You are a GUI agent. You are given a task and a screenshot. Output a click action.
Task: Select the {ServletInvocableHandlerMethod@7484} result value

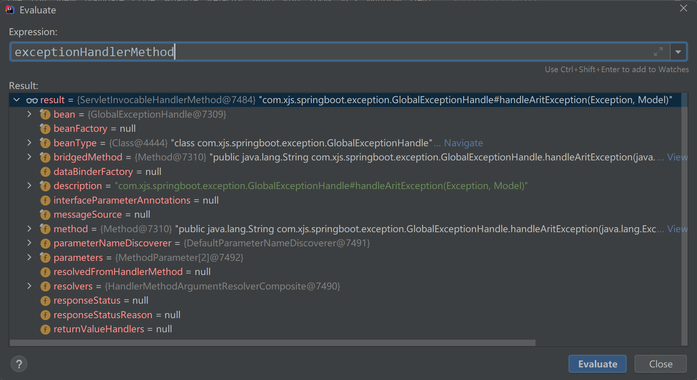coord(166,100)
